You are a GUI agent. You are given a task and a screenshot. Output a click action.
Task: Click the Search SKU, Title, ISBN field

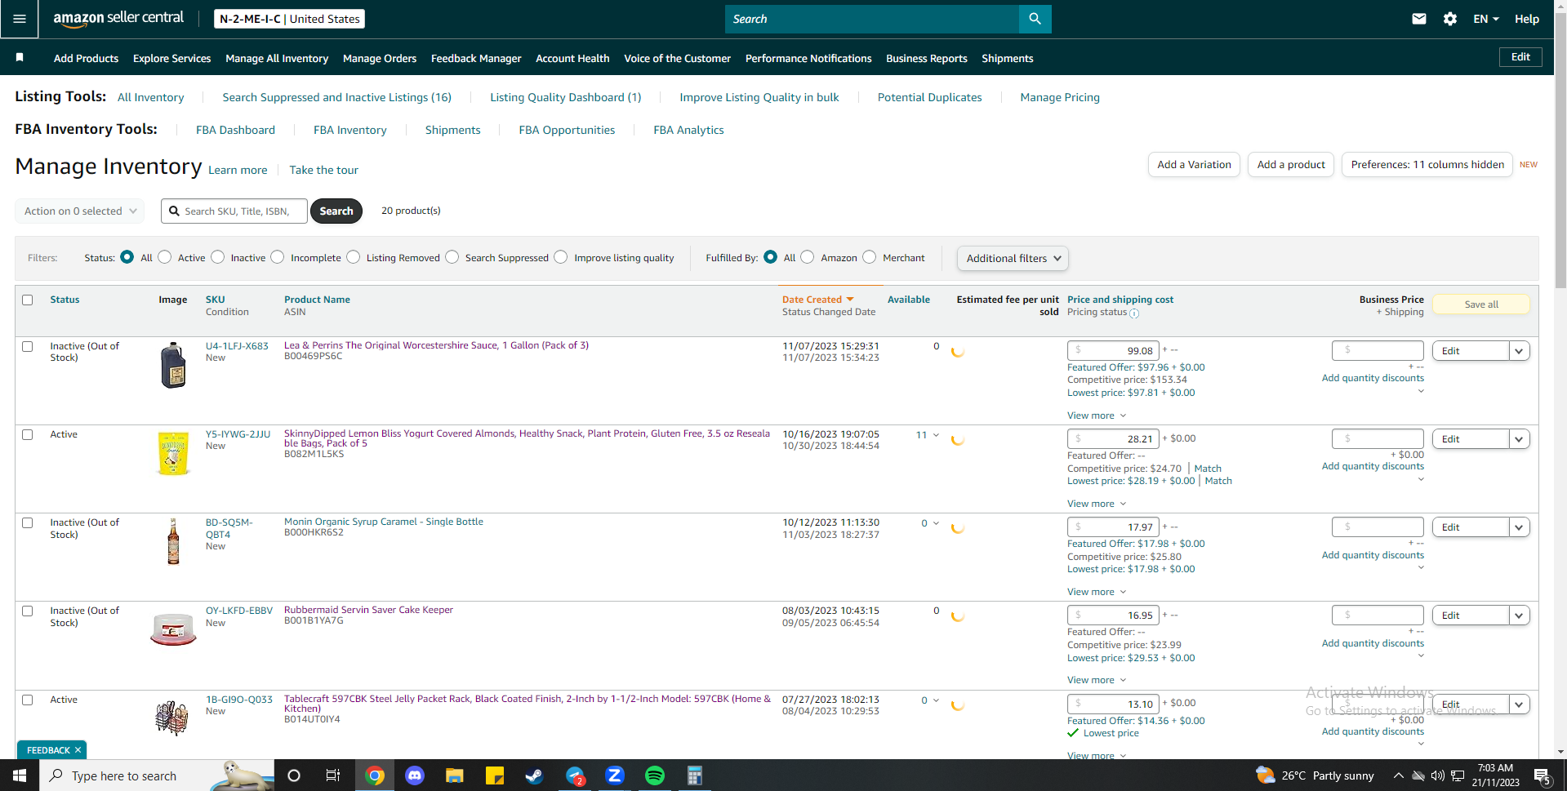[234, 211]
